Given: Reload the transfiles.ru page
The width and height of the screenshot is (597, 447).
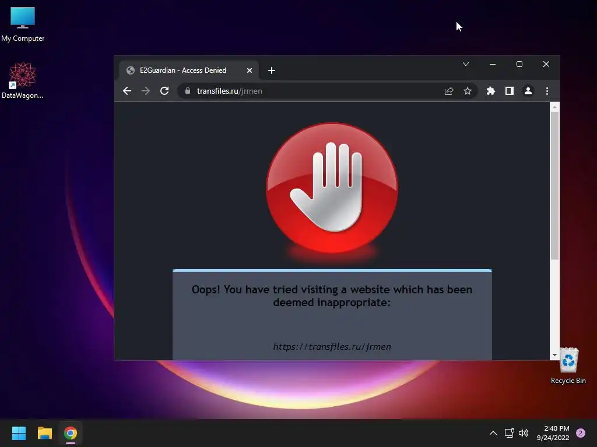Looking at the screenshot, I should tap(164, 91).
